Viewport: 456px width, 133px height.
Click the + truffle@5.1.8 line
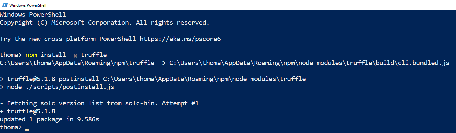(27, 111)
